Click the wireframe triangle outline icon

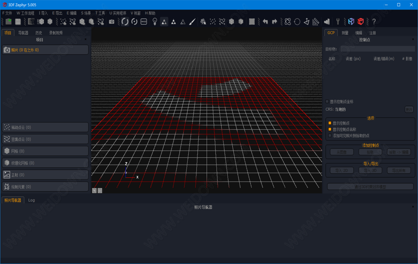click(x=183, y=22)
